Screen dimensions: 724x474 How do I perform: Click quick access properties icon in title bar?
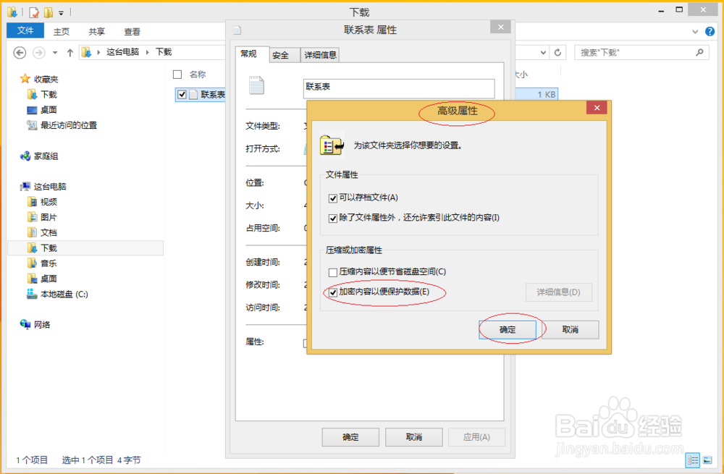(x=34, y=12)
